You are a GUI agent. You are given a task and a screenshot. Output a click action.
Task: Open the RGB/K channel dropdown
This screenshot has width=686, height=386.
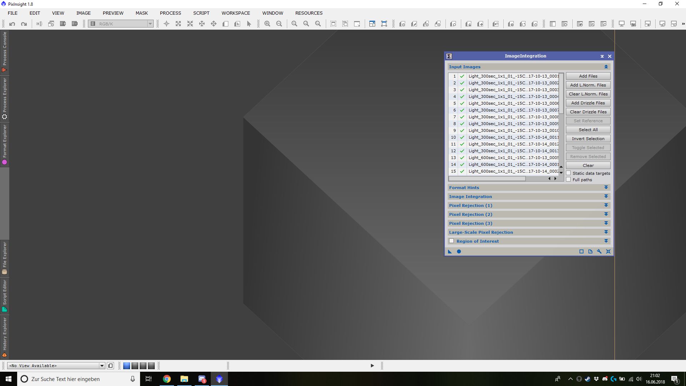(x=121, y=24)
